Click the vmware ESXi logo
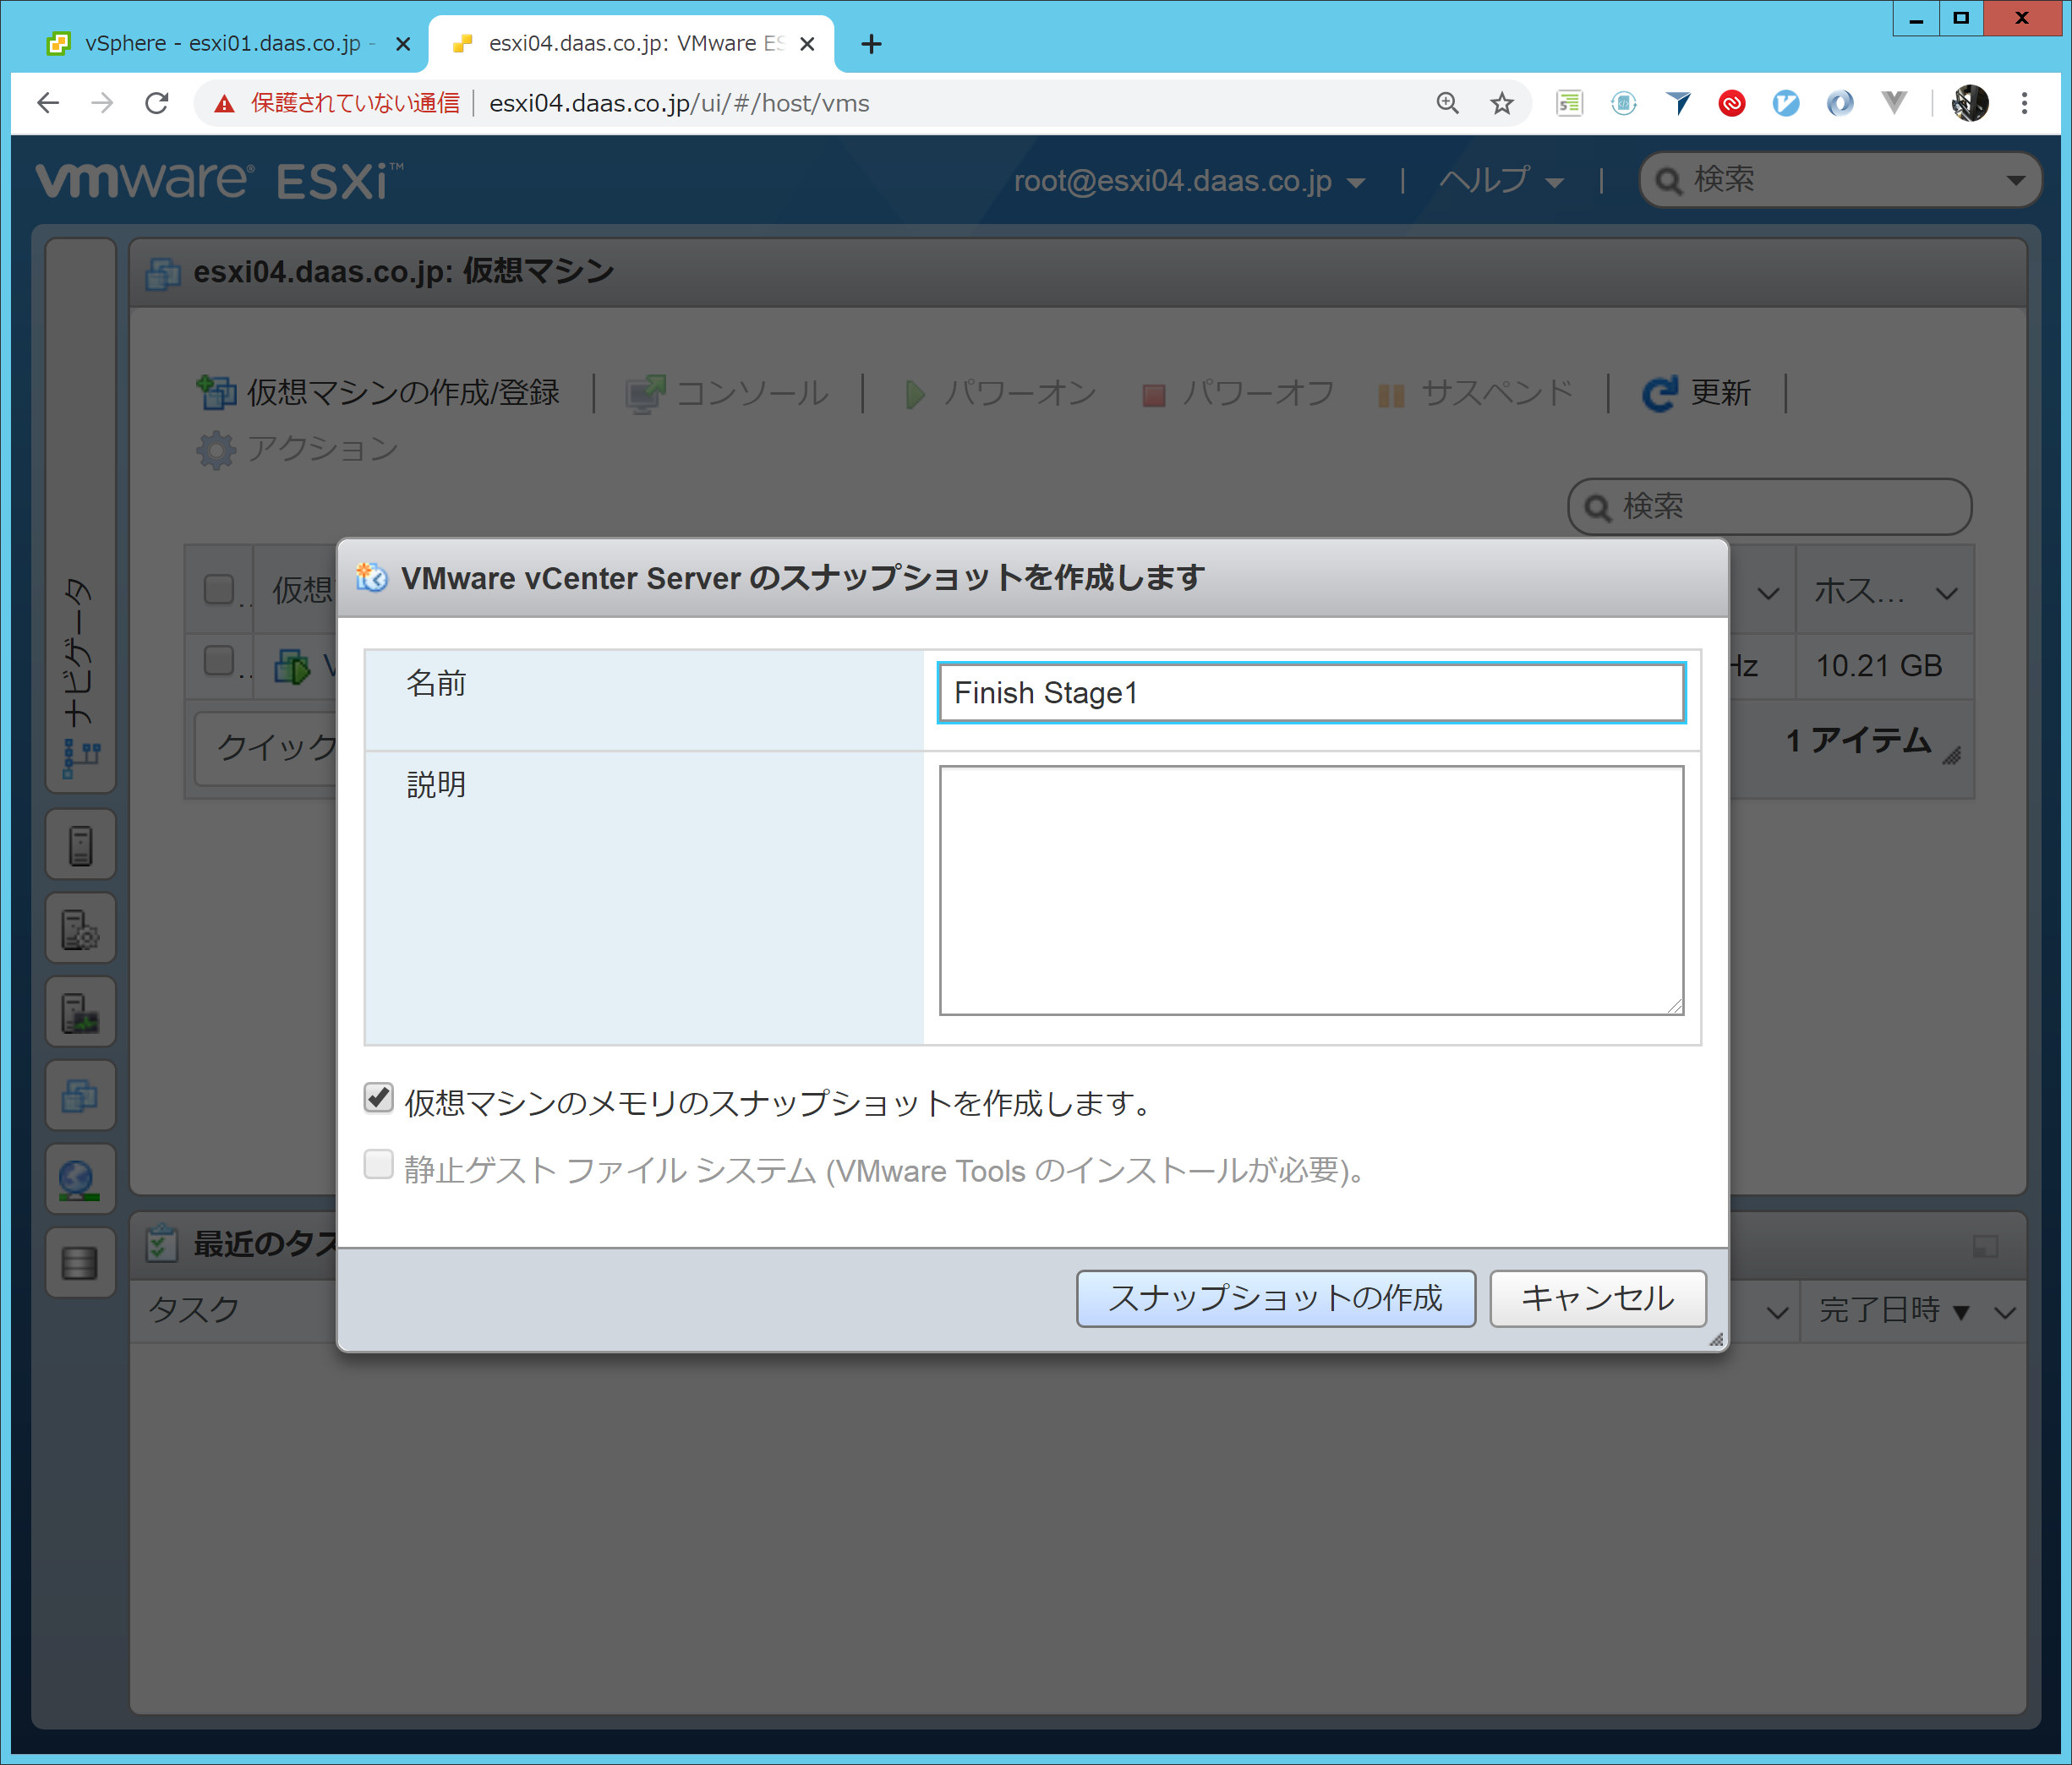Screen dimensions: 2072x1765 coord(220,181)
